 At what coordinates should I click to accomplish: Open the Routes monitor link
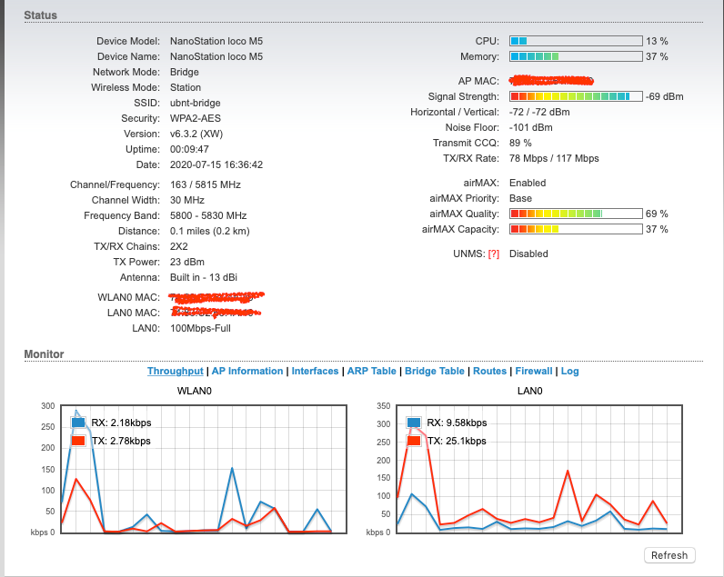489,371
